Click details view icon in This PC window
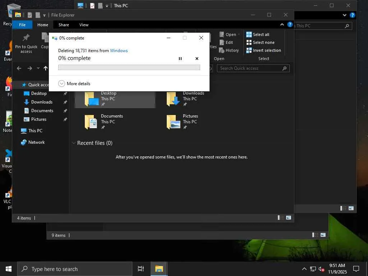368x276 pixels. pyautogui.click(x=343, y=208)
